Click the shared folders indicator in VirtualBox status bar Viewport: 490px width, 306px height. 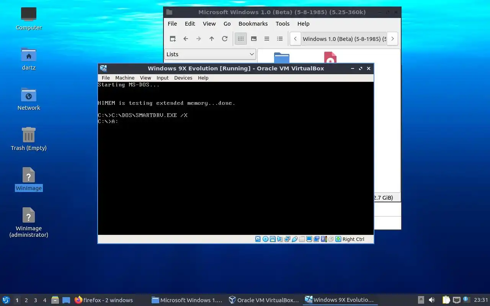pos(302,239)
